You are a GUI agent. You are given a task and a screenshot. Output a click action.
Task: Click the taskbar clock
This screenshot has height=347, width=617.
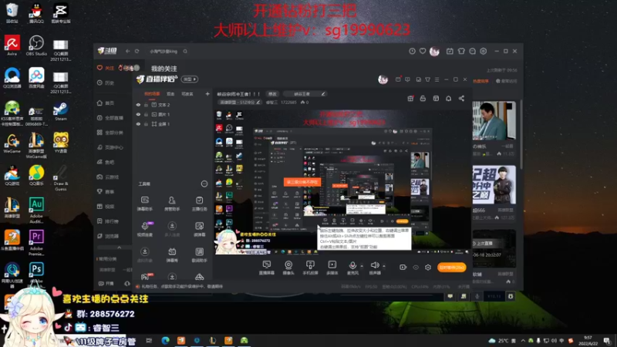(588, 341)
